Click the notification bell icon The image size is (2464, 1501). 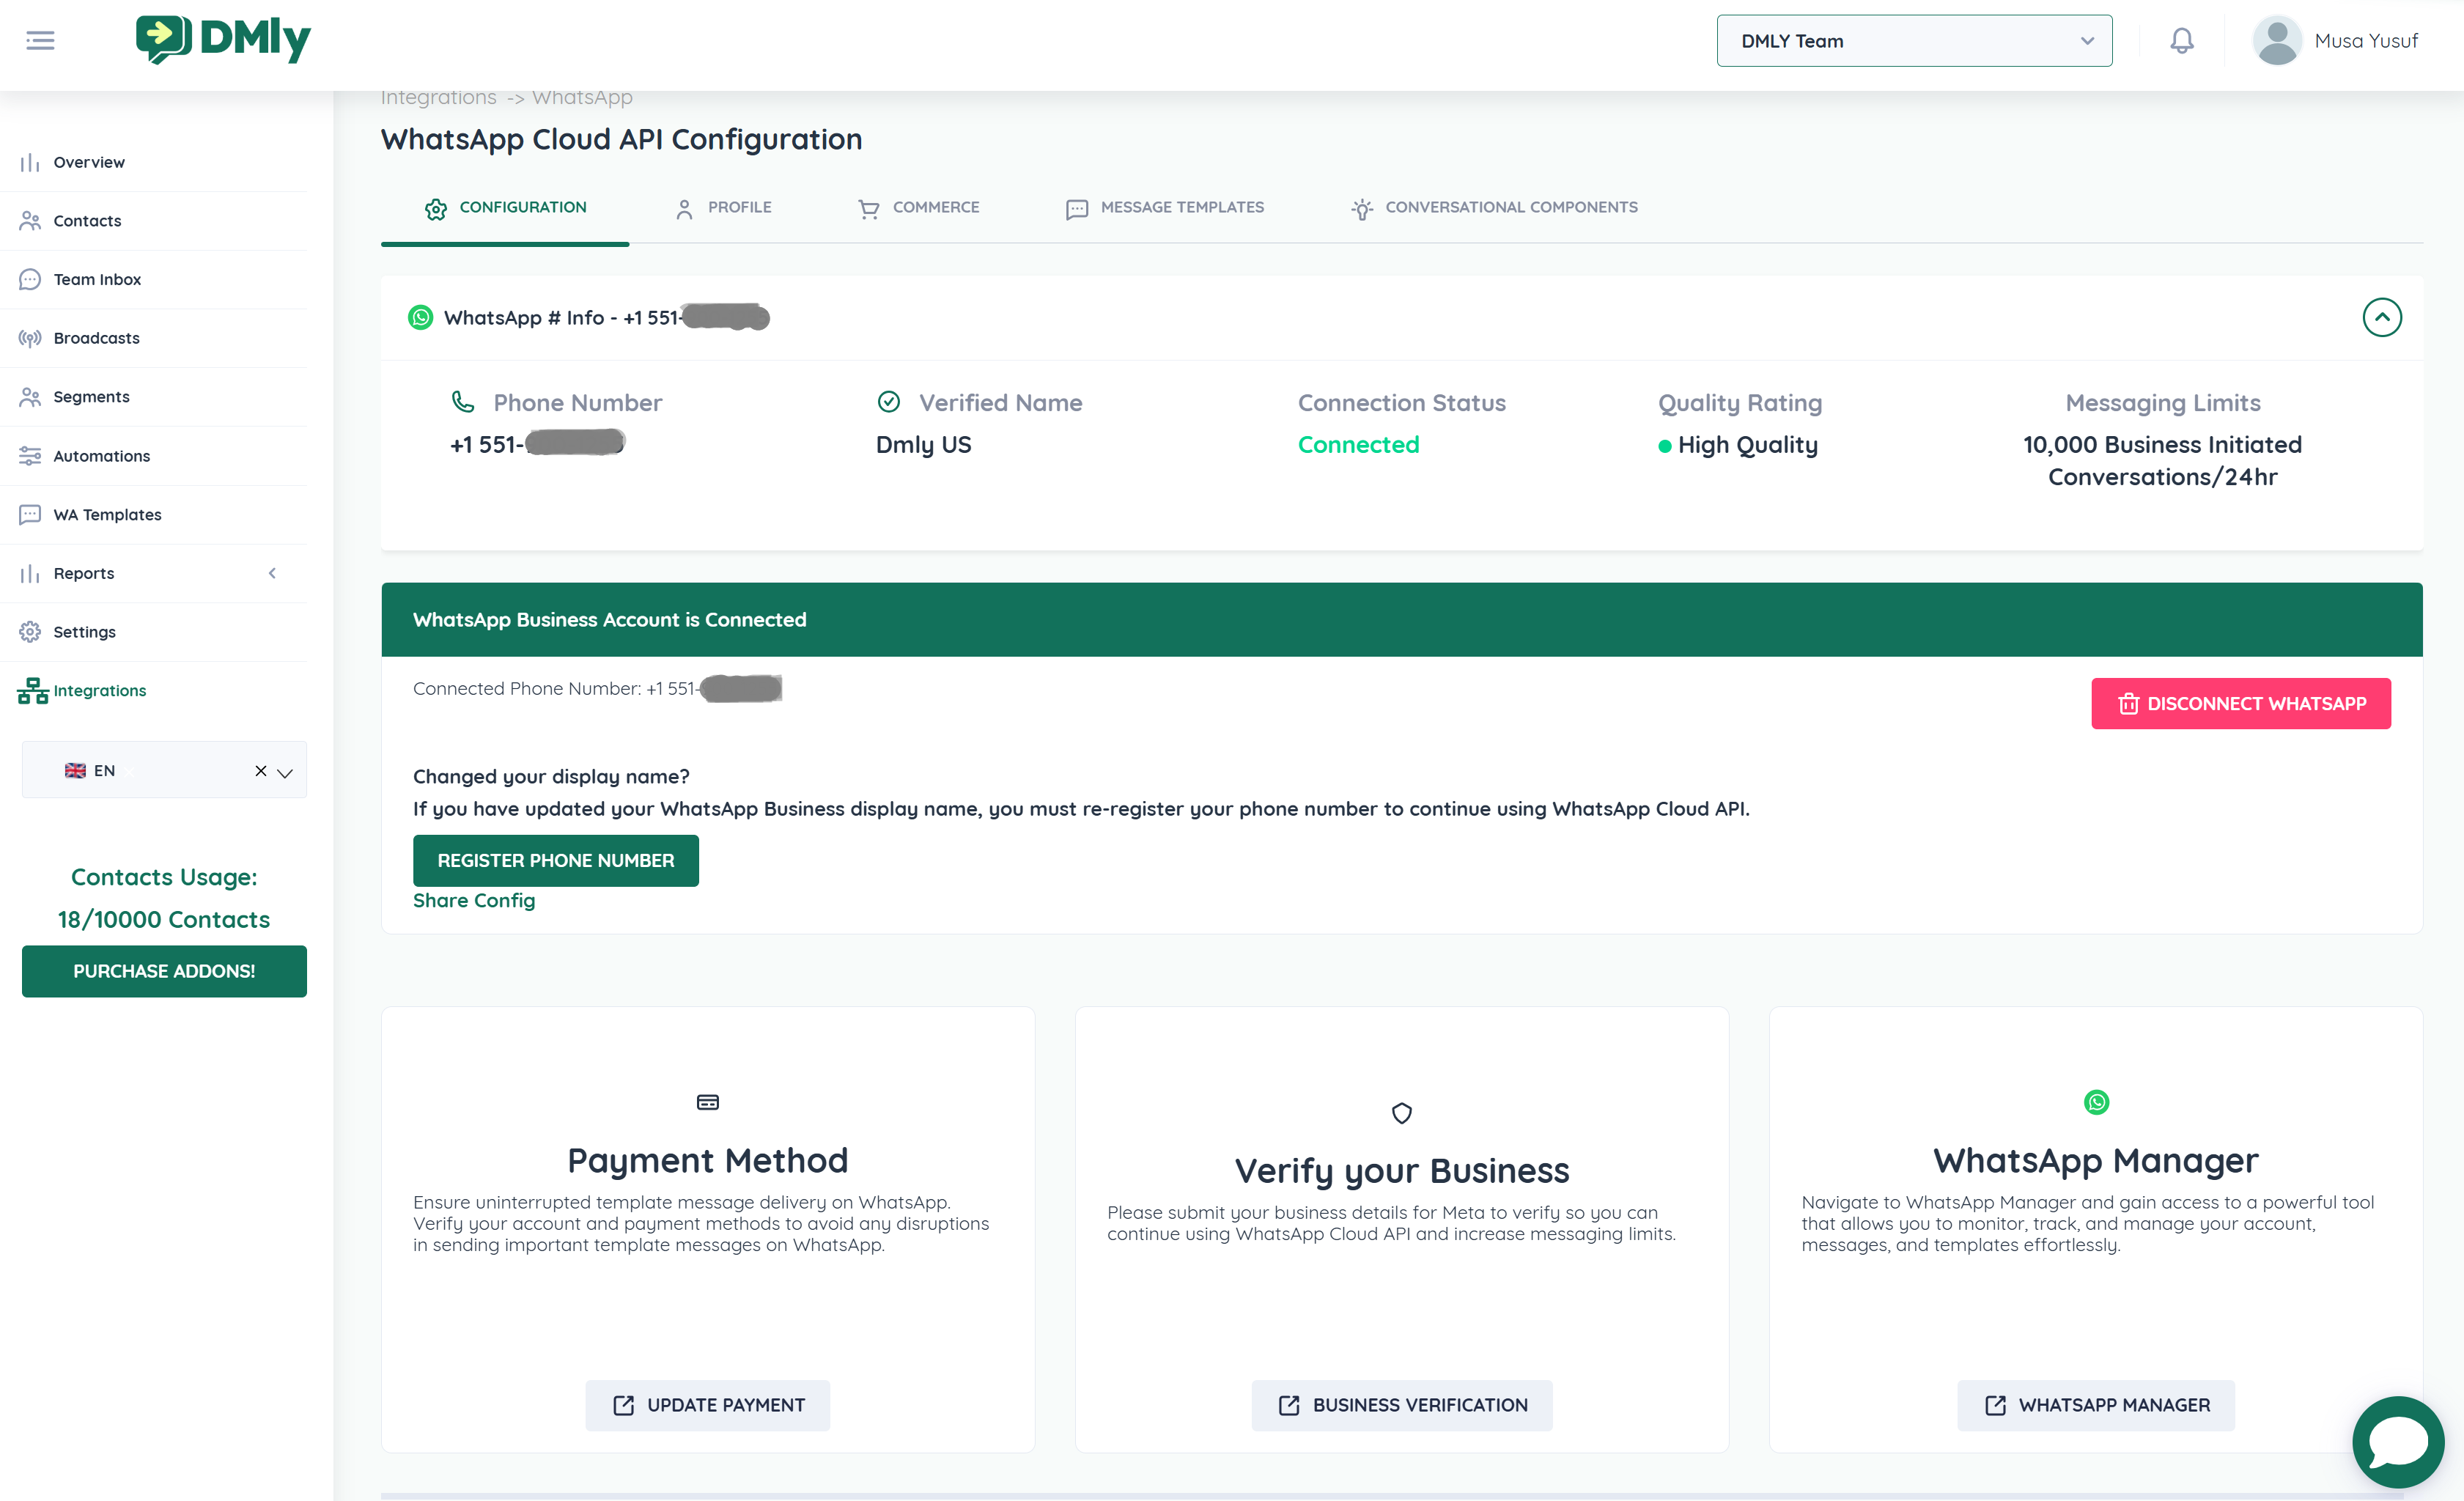[2181, 41]
